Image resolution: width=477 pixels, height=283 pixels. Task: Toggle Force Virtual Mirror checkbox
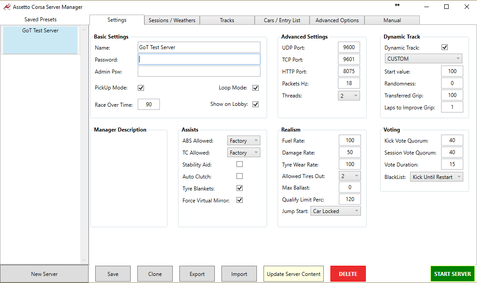(240, 200)
